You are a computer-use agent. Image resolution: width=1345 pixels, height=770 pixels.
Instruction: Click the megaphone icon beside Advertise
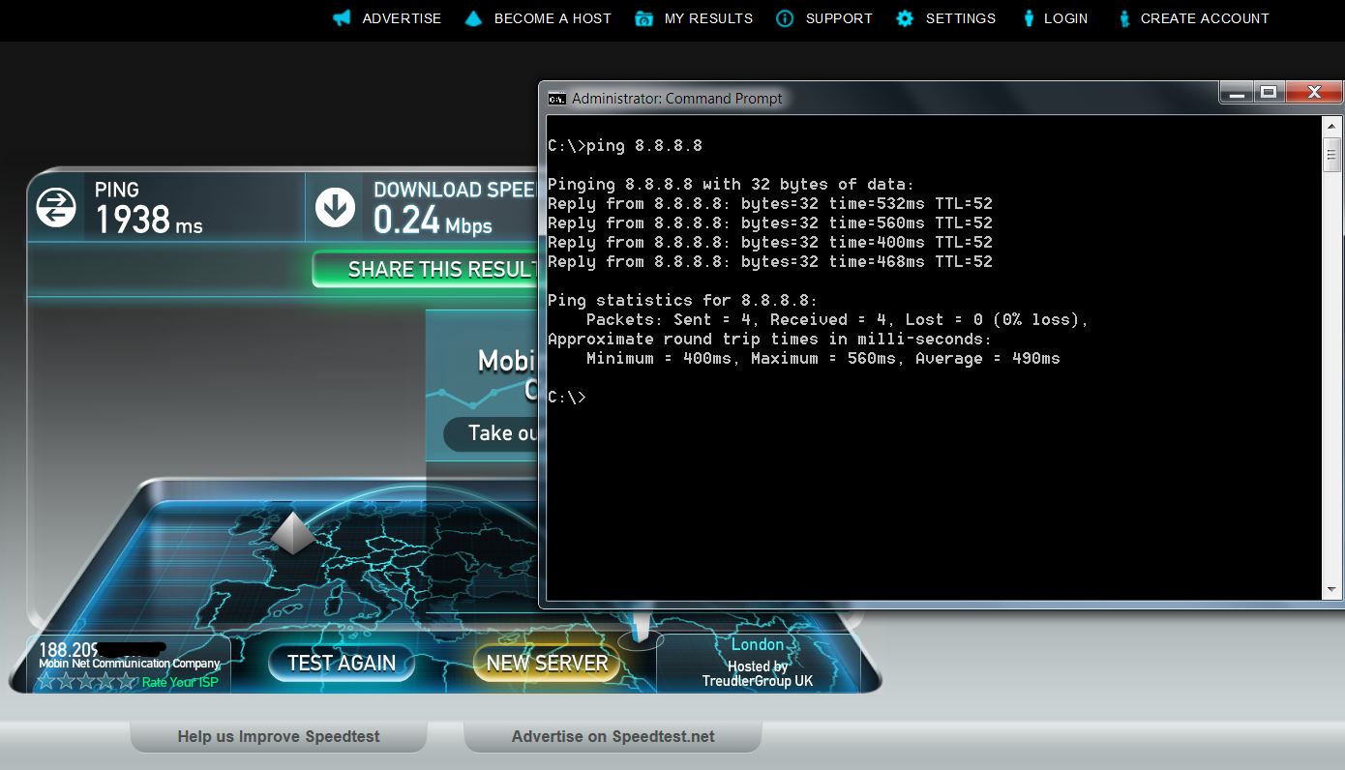point(342,18)
